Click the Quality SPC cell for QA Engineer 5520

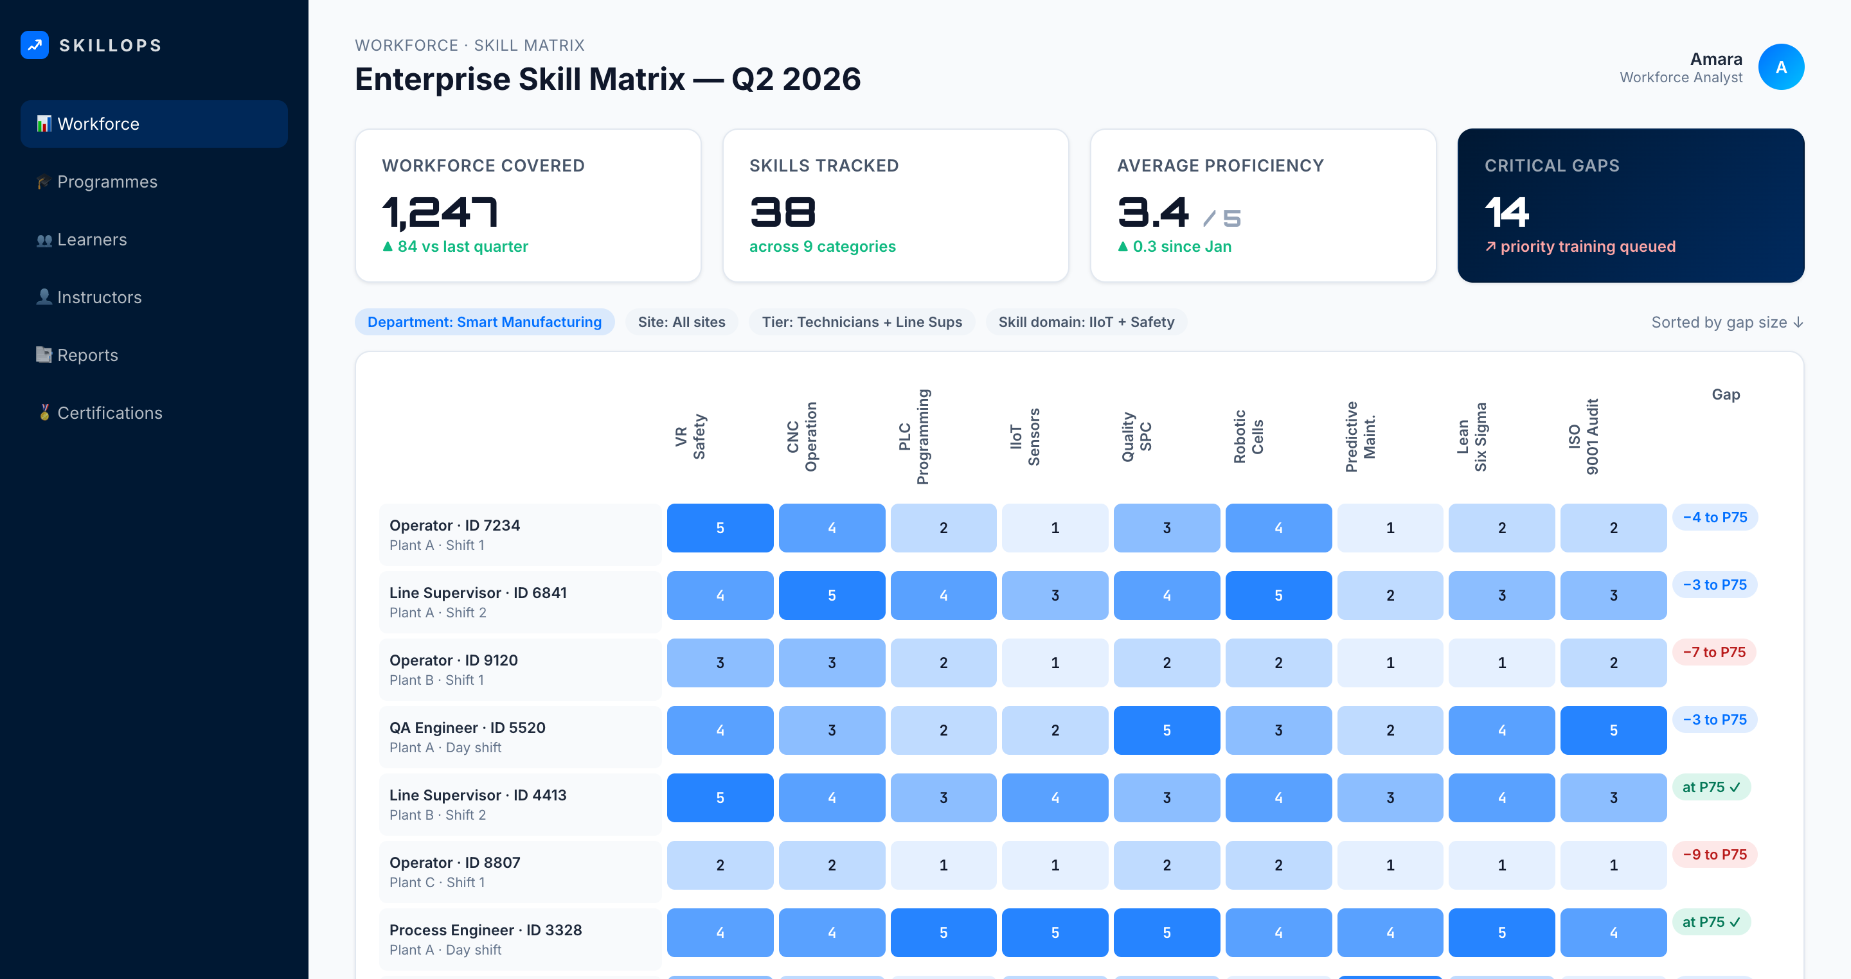coord(1167,730)
